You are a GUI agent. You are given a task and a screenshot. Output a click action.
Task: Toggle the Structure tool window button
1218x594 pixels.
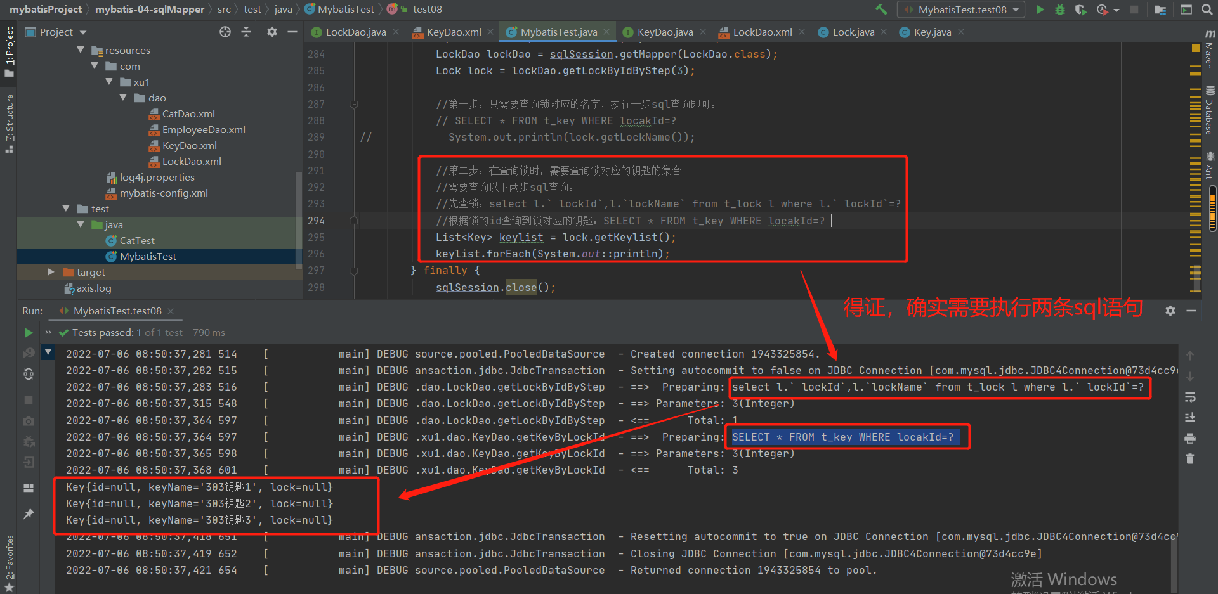click(9, 124)
